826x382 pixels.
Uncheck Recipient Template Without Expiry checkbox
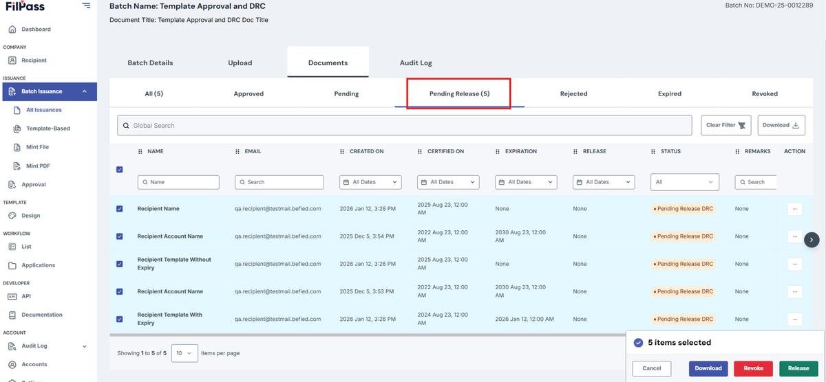pos(120,264)
